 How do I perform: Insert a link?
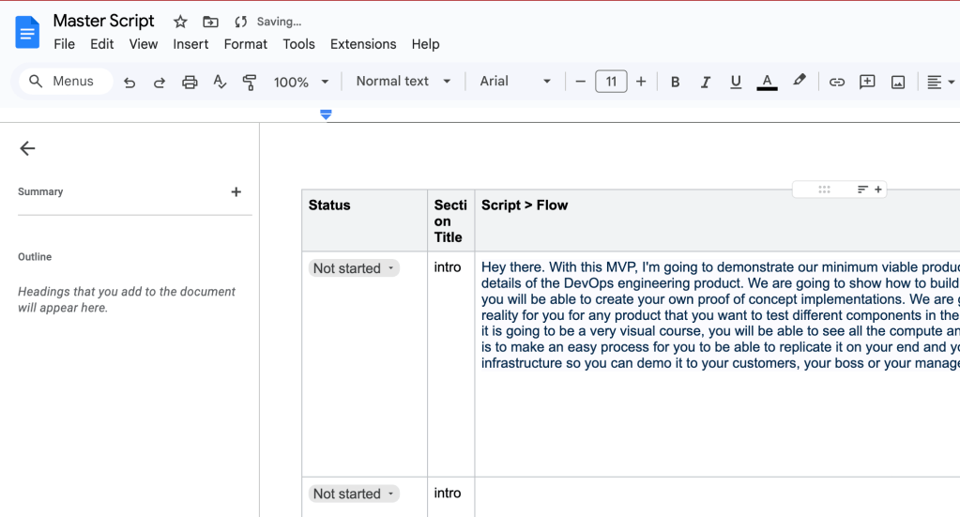click(836, 82)
